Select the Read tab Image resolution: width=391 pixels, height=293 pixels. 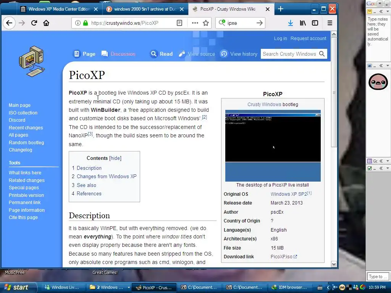click(x=162, y=54)
